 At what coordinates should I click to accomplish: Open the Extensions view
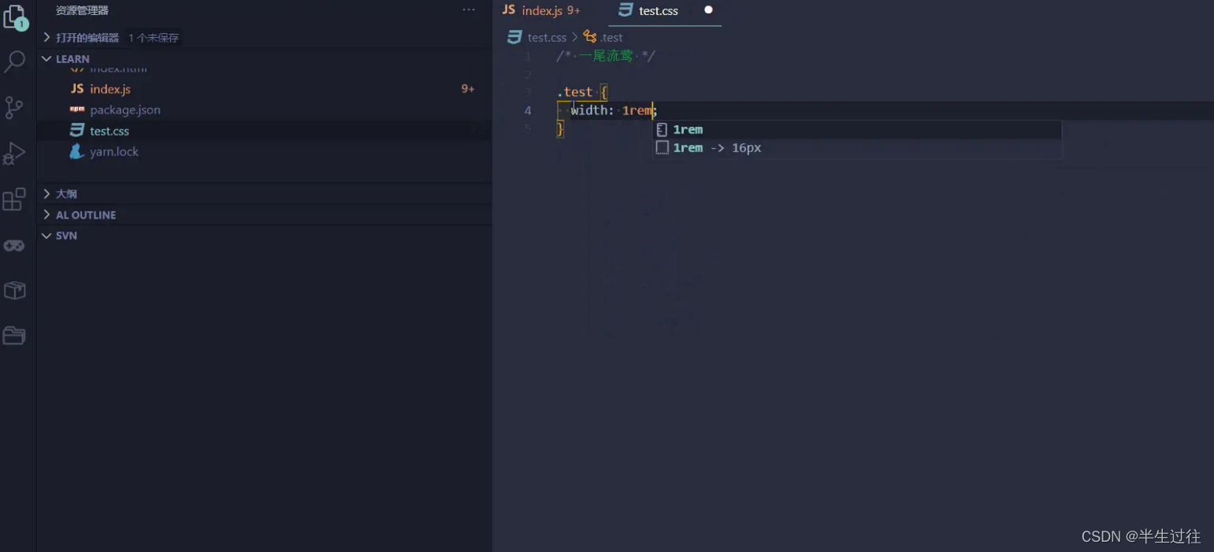[14, 199]
